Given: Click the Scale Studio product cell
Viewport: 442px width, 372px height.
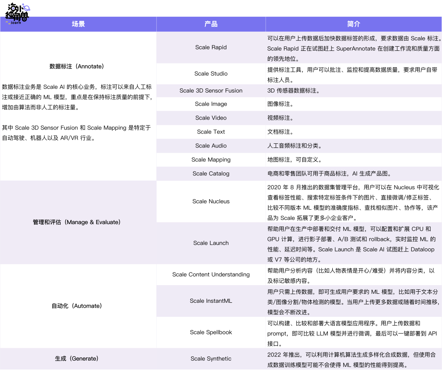Looking at the screenshot, I should (x=211, y=74).
